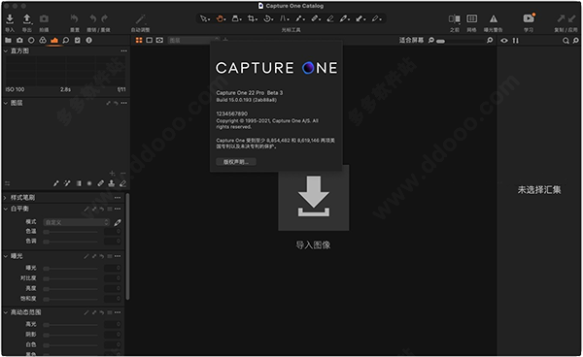
Task: Select the Erase mask cursor tool
Action: click(x=329, y=18)
